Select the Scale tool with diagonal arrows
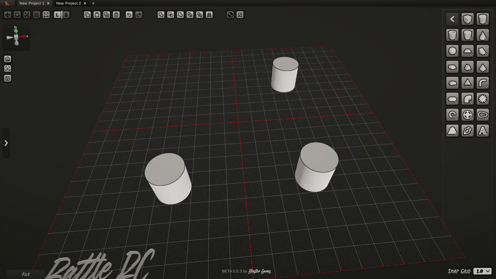The image size is (496, 279). pos(27,15)
